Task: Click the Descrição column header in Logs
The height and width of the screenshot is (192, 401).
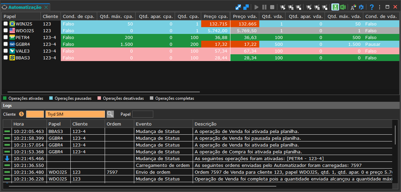Action: pos(292,124)
